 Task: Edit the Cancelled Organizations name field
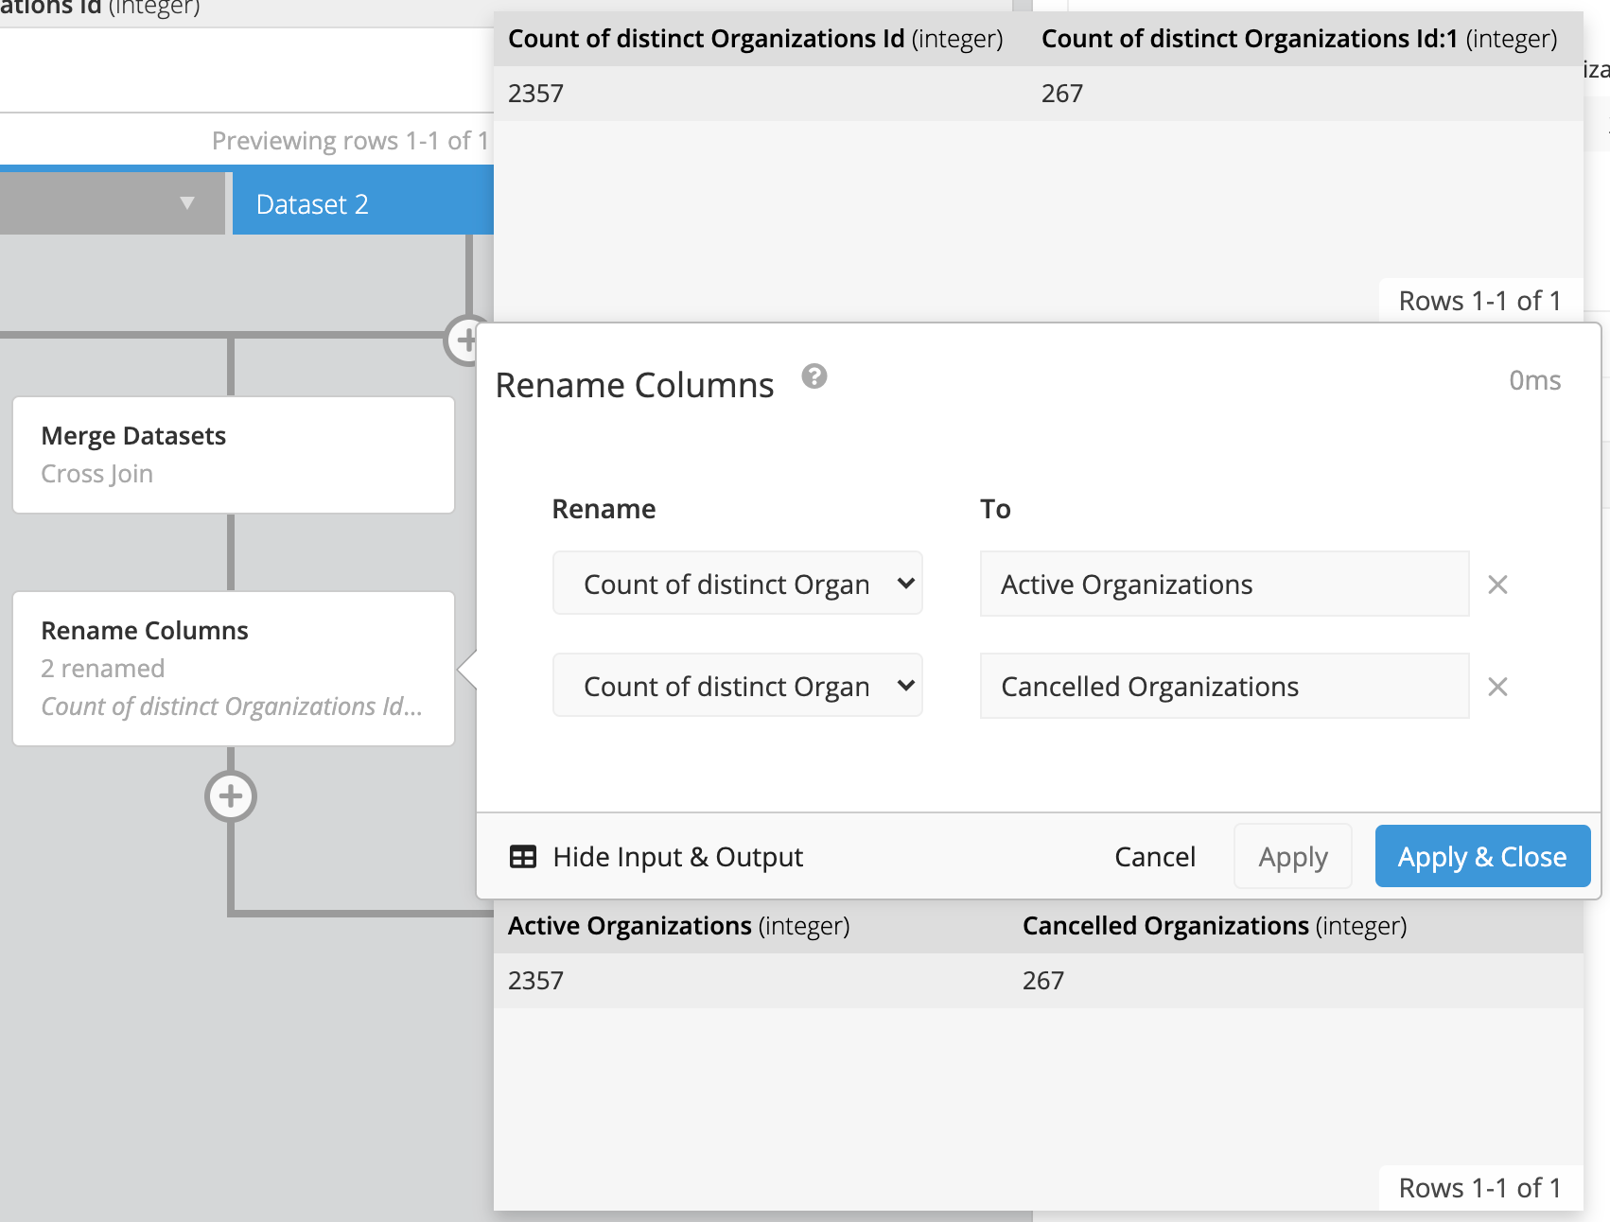point(1224,686)
